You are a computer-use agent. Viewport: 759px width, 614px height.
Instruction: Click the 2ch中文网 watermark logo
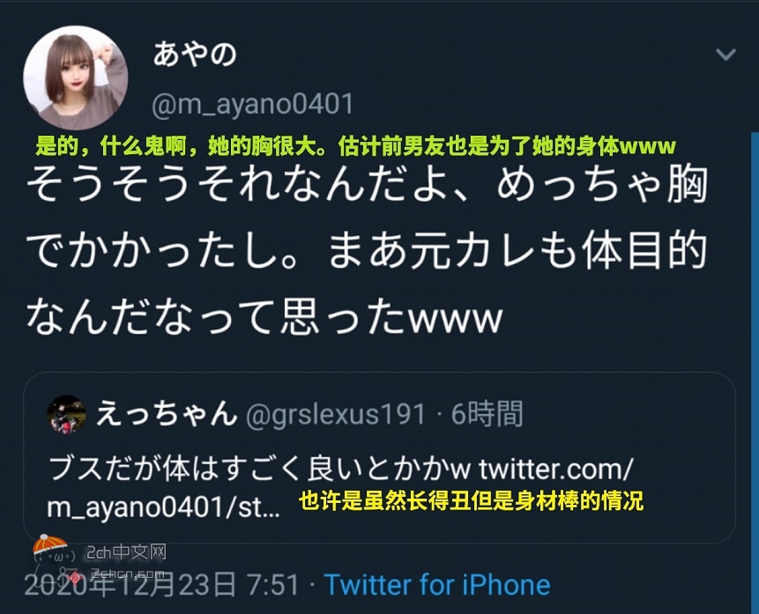click(x=126, y=552)
